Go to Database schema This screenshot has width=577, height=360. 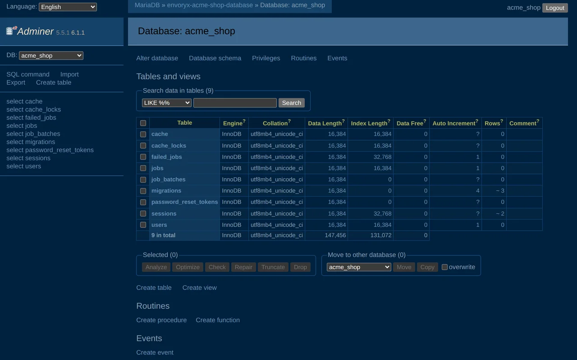click(x=215, y=58)
